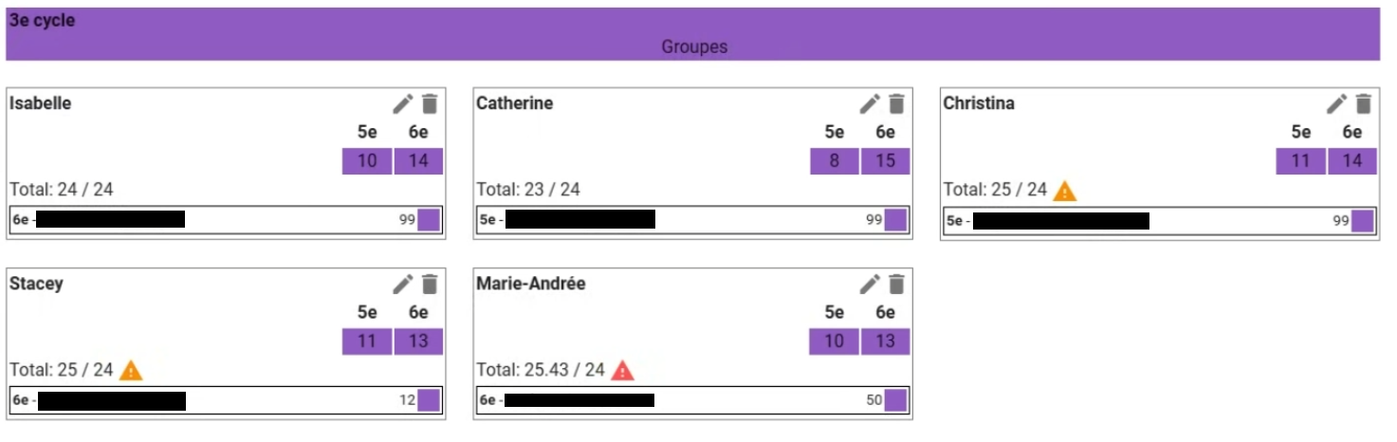This screenshot has width=1397, height=442.
Task: Click the pencil icon for Catherine's group
Action: (x=870, y=103)
